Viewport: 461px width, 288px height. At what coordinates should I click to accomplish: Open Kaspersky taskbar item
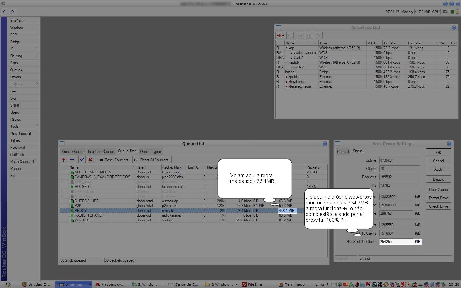tap(110, 284)
